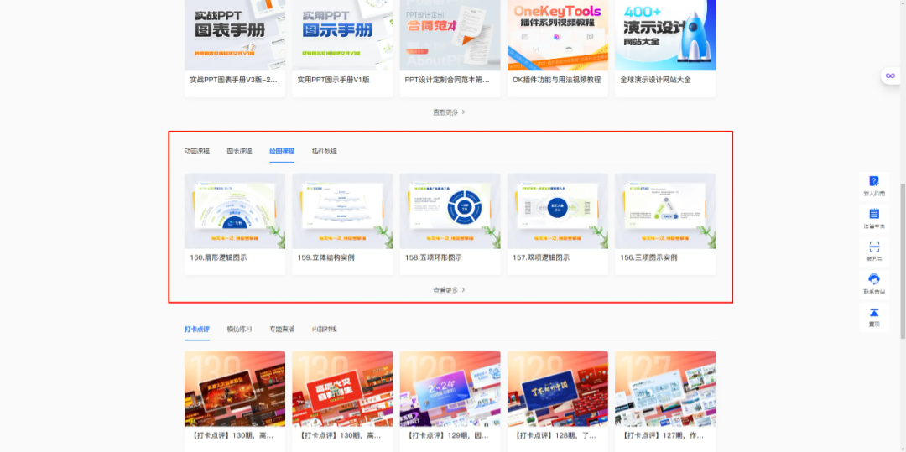Switch to the 图表课程 tab
This screenshot has height=452, width=906.
click(239, 151)
